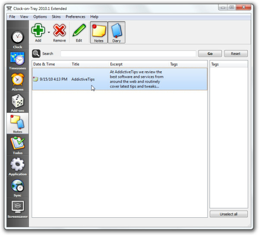
Task: Click the Search magnifier icon
Action: point(36,54)
